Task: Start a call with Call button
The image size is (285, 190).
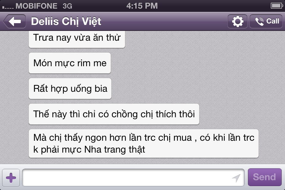Action: pyautogui.click(x=266, y=21)
